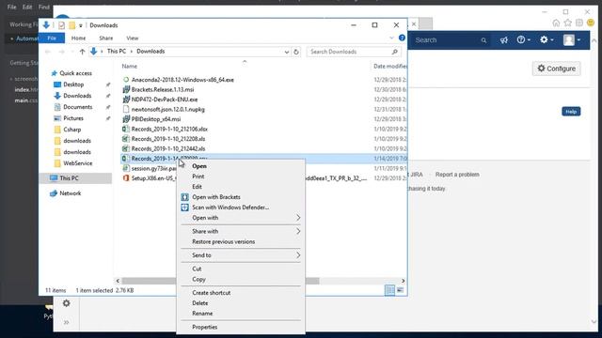Image resolution: width=602 pixels, height=338 pixels.
Task: Expand the Open with submenu
Action: point(241,218)
